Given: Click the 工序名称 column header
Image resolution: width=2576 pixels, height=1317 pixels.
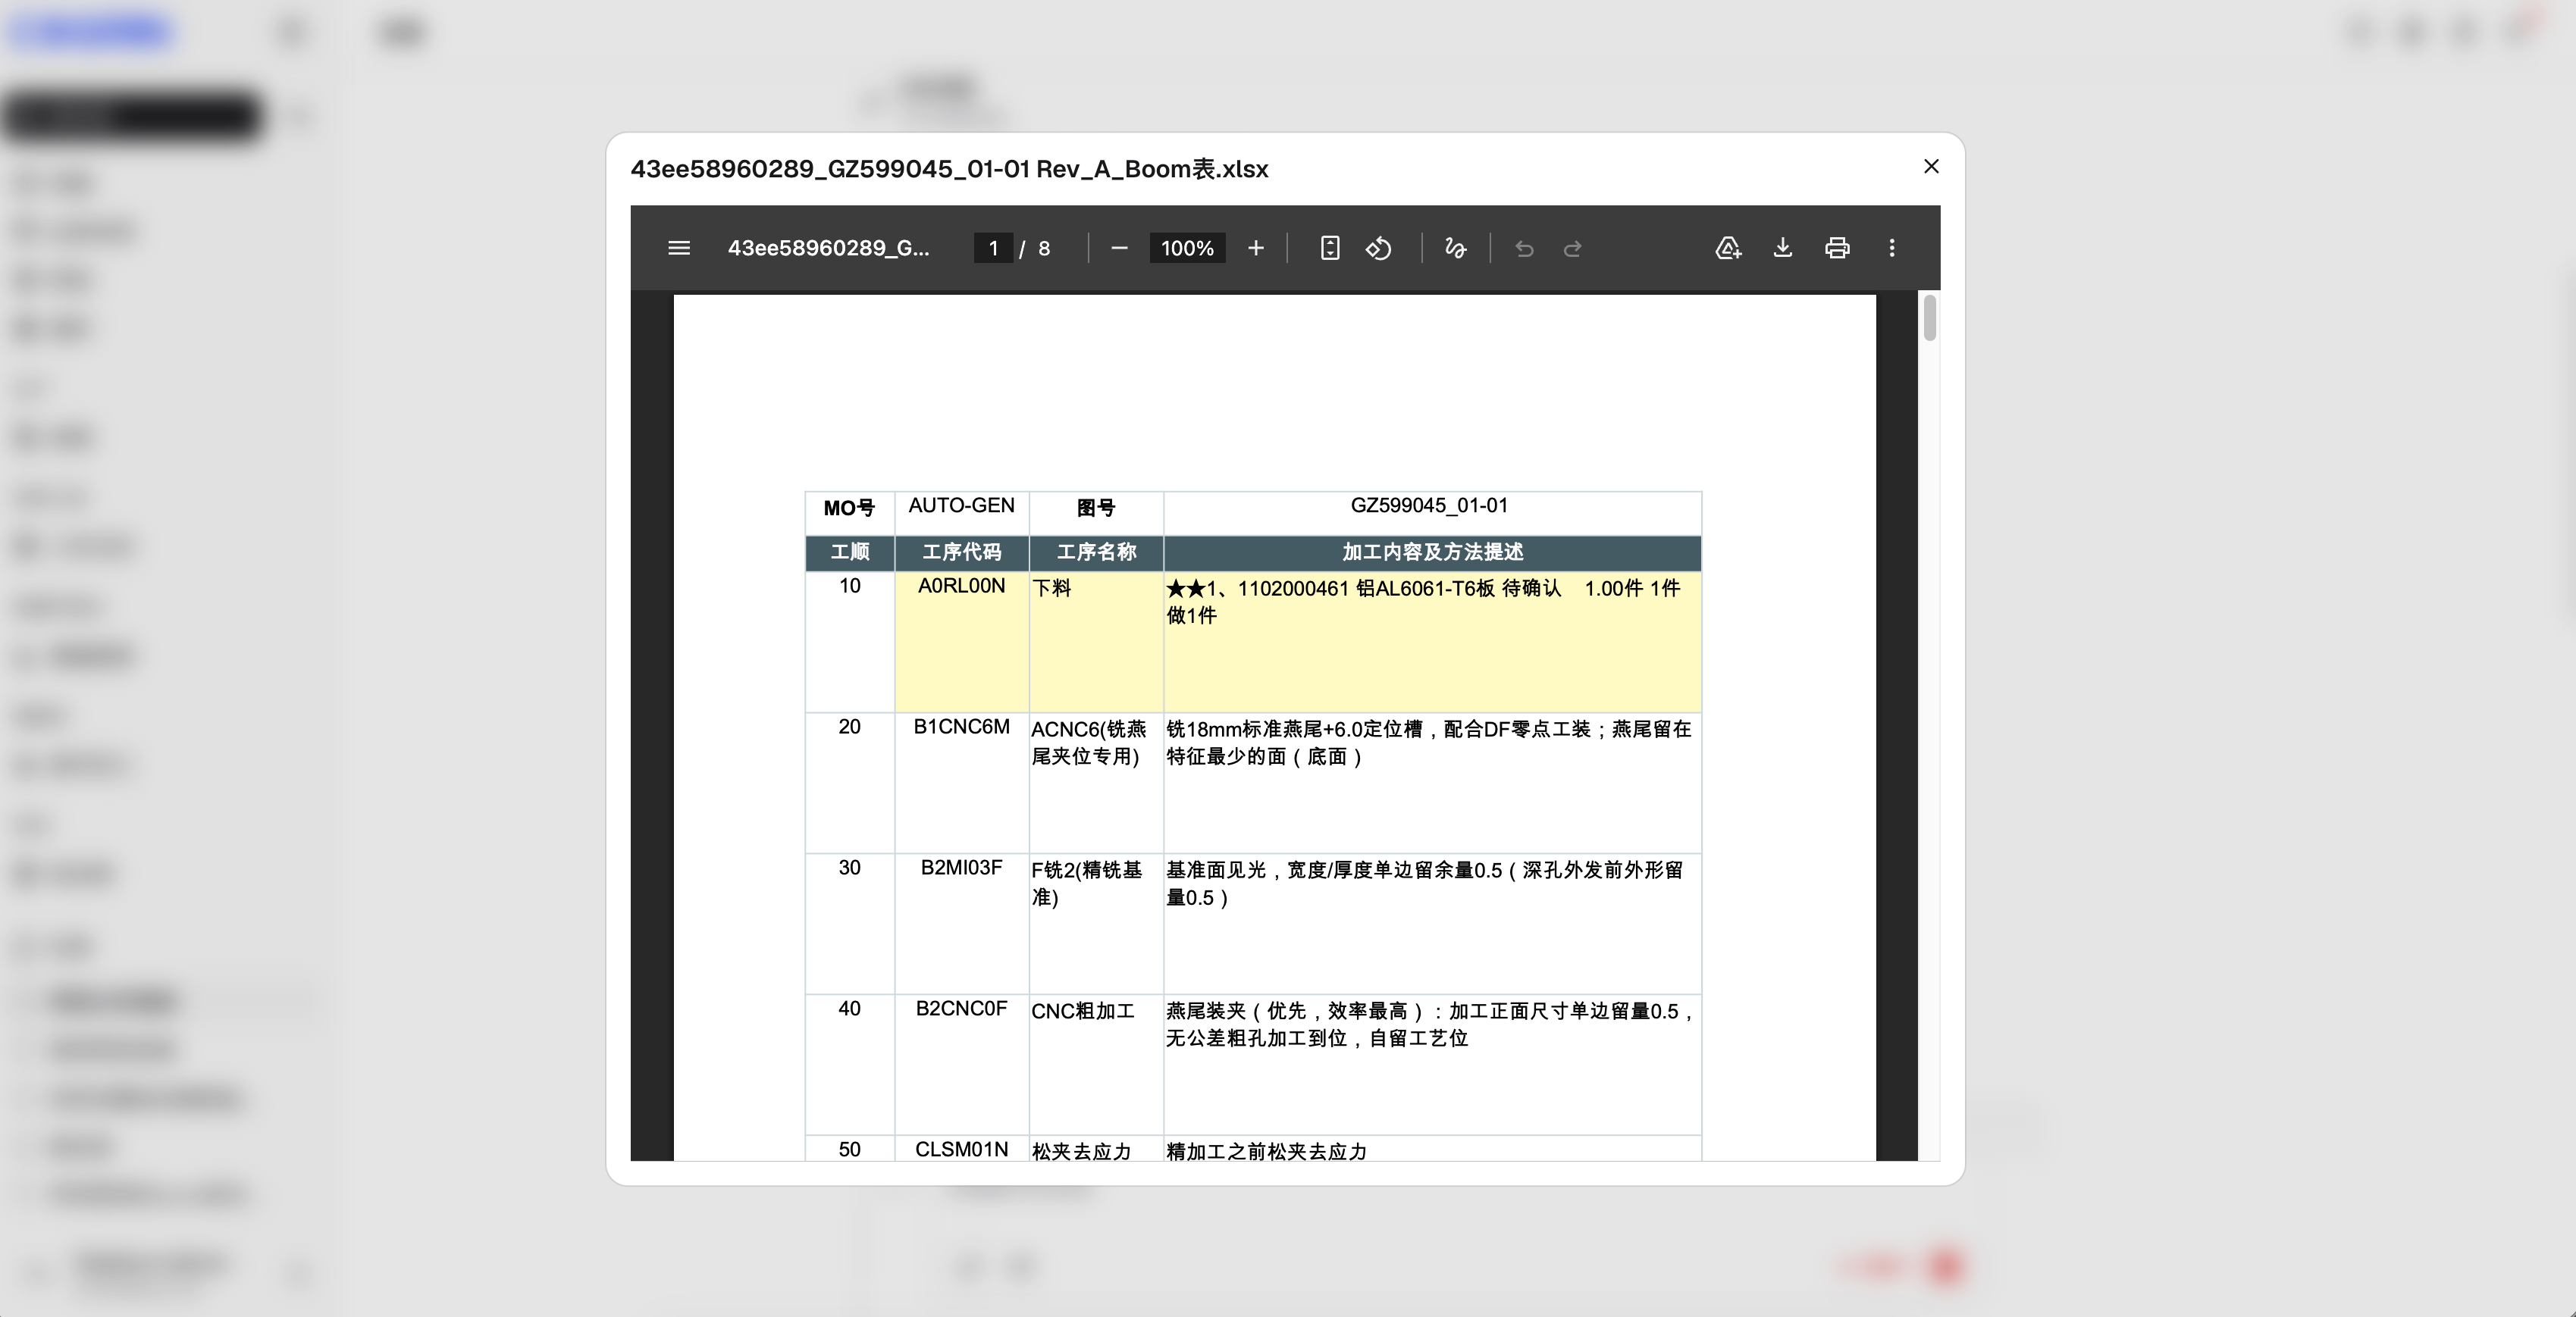Looking at the screenshot, I should 1097,552.
